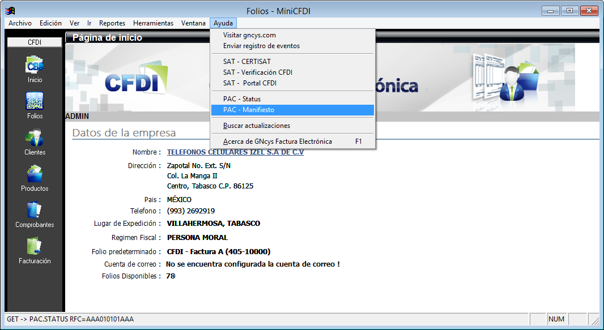Open the TELEFONOS CELULARES IZEL company link
This screenshot has width=604, height=330.
[235, 152]
